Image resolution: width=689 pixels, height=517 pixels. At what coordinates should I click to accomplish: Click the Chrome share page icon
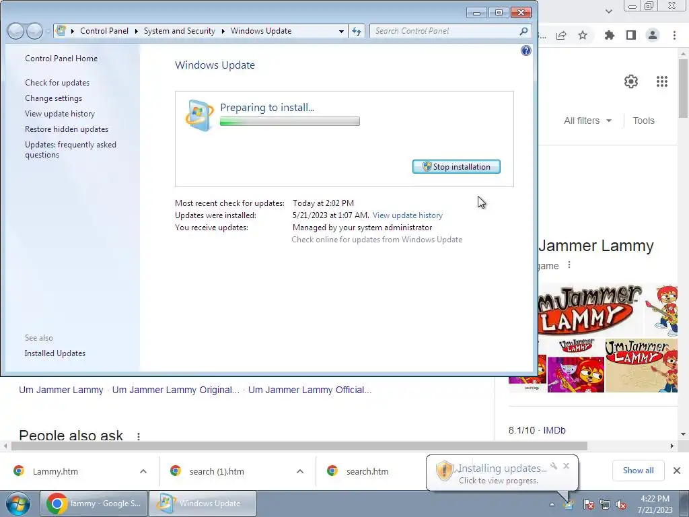click(x=561, y=35)
